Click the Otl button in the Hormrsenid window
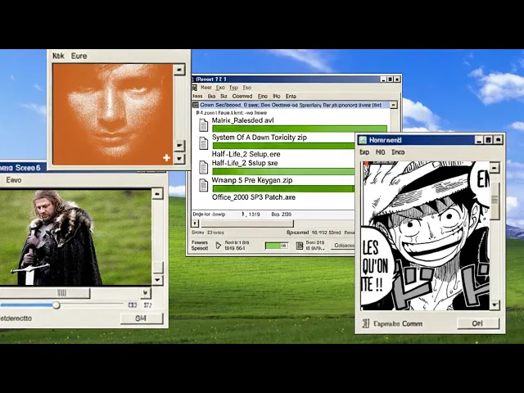 (478, 323)
